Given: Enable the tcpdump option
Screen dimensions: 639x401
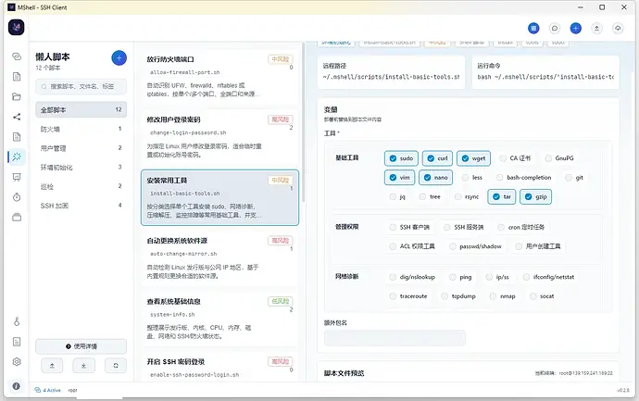Looking at the screenshot, I should 458,296.
